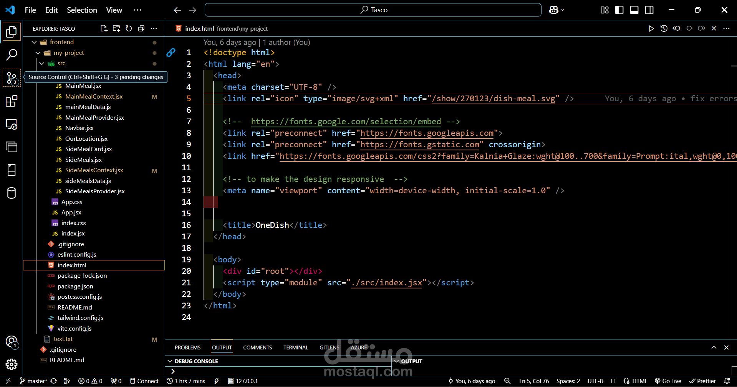Collapse the frontend folder
The image size is (737, 387).
pos(34,42)
